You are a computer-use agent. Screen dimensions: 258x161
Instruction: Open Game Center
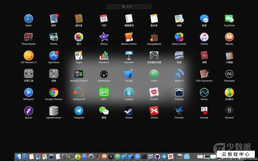coord(179,37)
